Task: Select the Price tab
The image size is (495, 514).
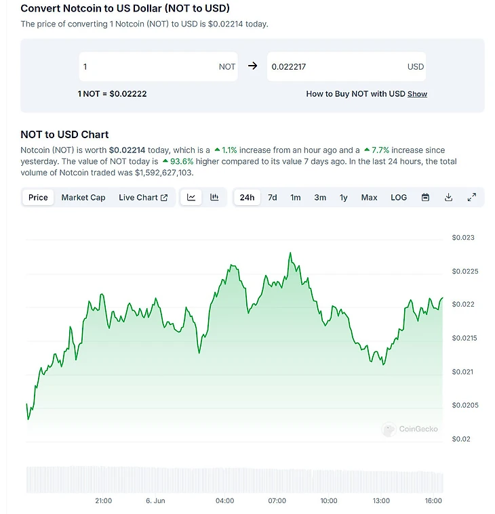Action: [38, 197]
